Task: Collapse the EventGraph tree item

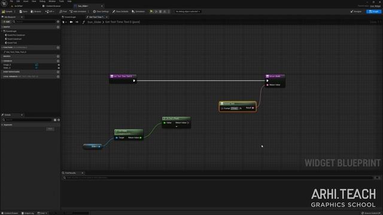Action: tap(2, 31)
